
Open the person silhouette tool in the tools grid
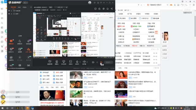tap(20, 42)
